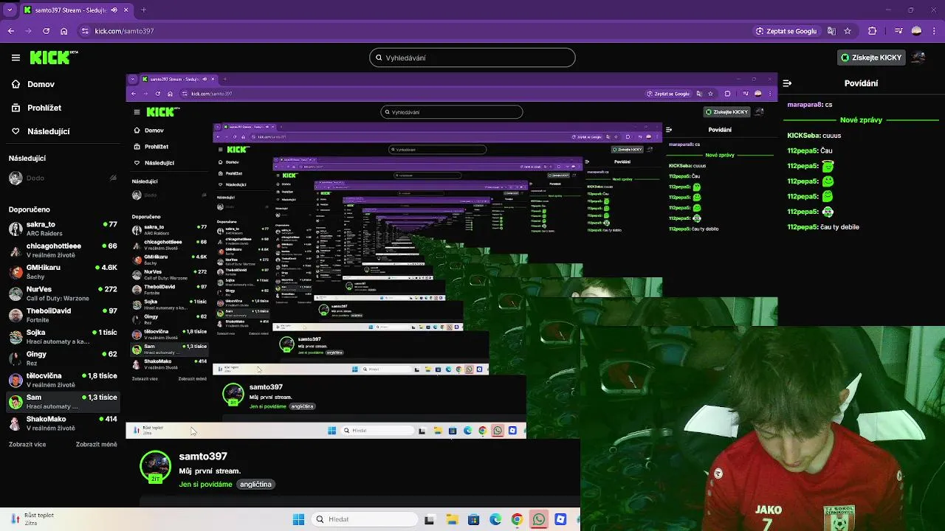This screenshot has height=531, width=945.
Task: Open the Jen si povídáme category link
Action: [205, 485]
